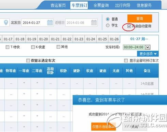Select the 01-21 date tab
This screenshot has width=167, height=132.
pos(55,39)
